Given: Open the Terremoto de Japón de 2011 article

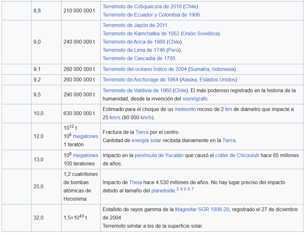Looking at the screenshot, I should 135,25.
